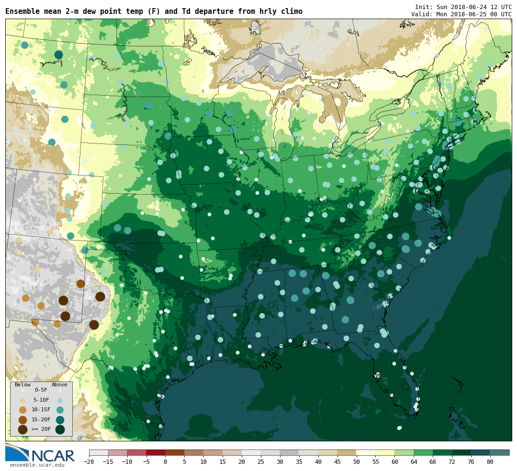The height and width of the screenshot is (471, 517).
Task: Click the 'Above' legend heading
Action: click(59, 384)
